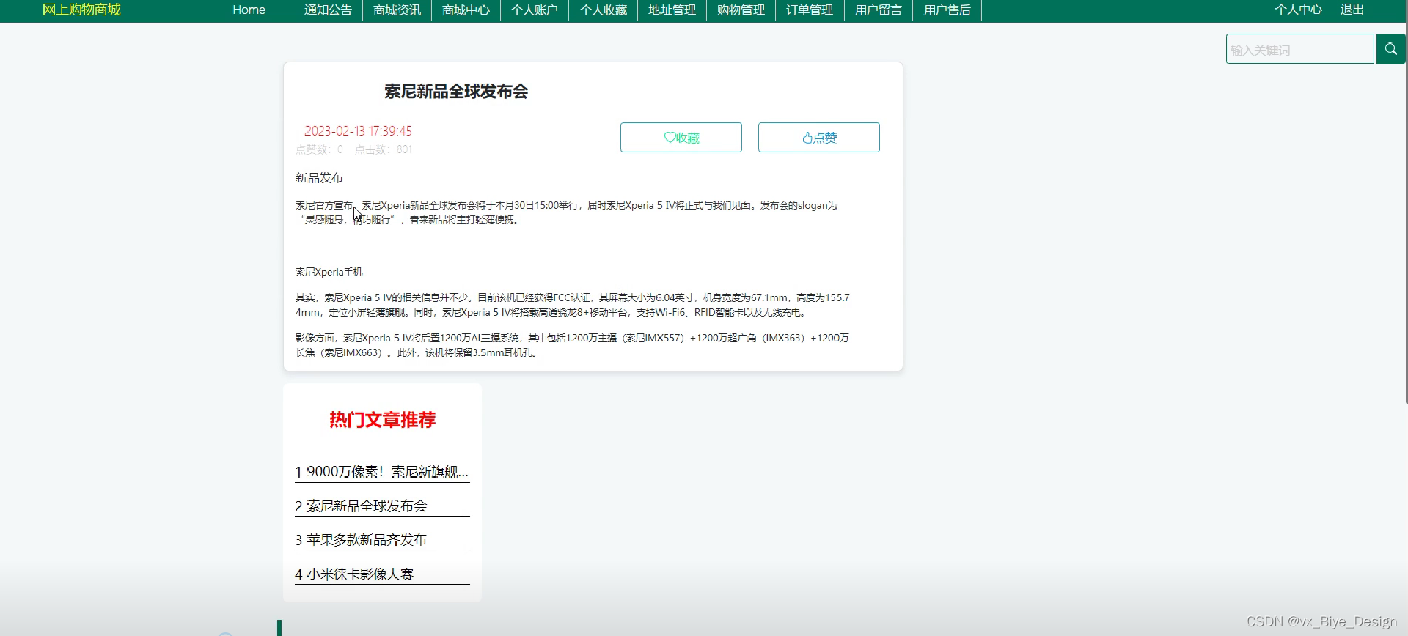Click the 收藏 favorite button
This screenshot has width=1408, height=636.
[681, 137]
